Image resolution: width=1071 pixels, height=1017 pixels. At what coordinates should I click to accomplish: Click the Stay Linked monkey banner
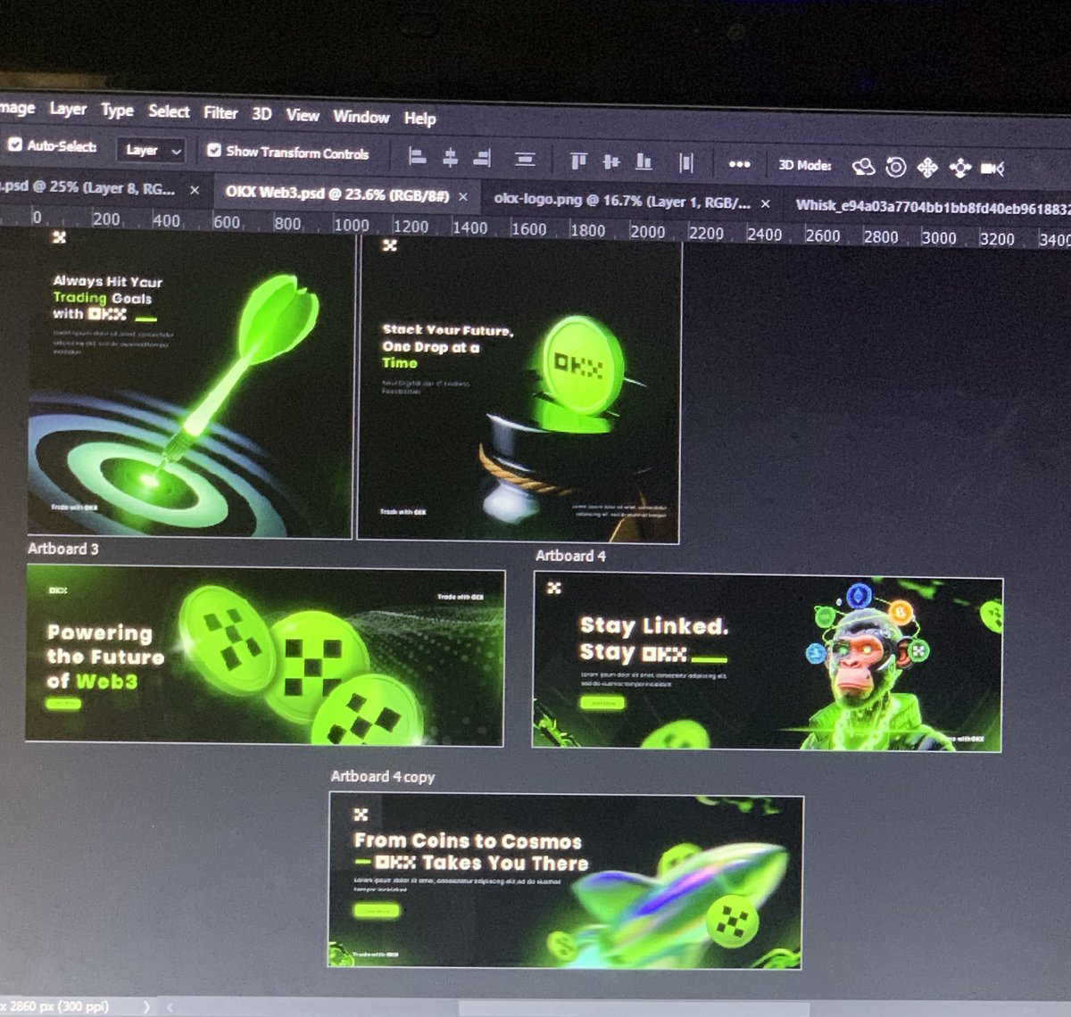coord(768,664)
